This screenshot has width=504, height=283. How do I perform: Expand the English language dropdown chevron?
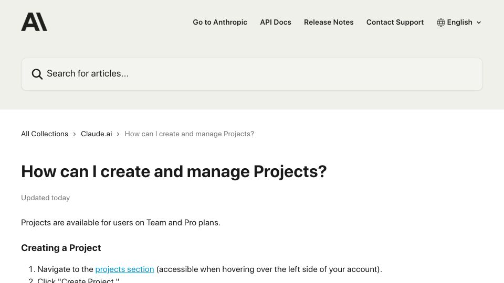(x=479, y=23)
